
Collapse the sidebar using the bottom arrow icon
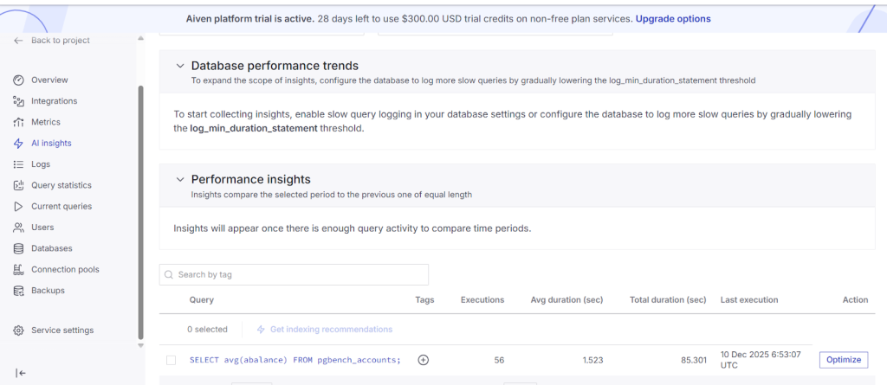(21, 373)
